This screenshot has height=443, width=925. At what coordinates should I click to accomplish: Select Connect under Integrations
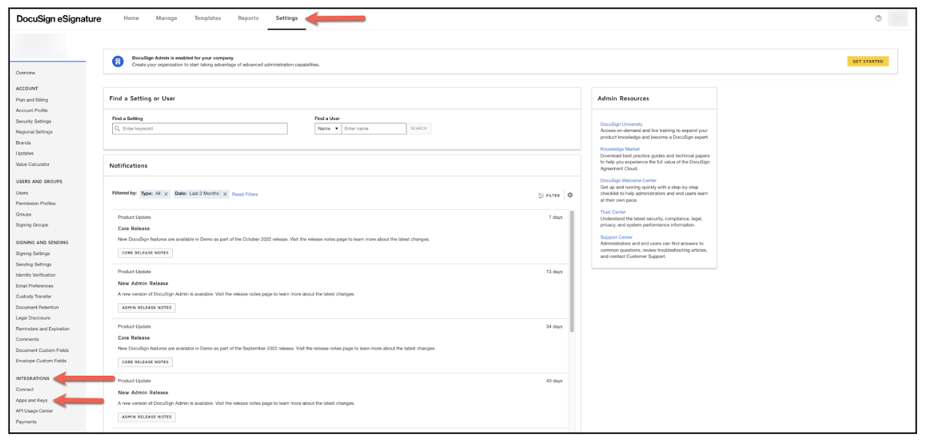[24, 390]
